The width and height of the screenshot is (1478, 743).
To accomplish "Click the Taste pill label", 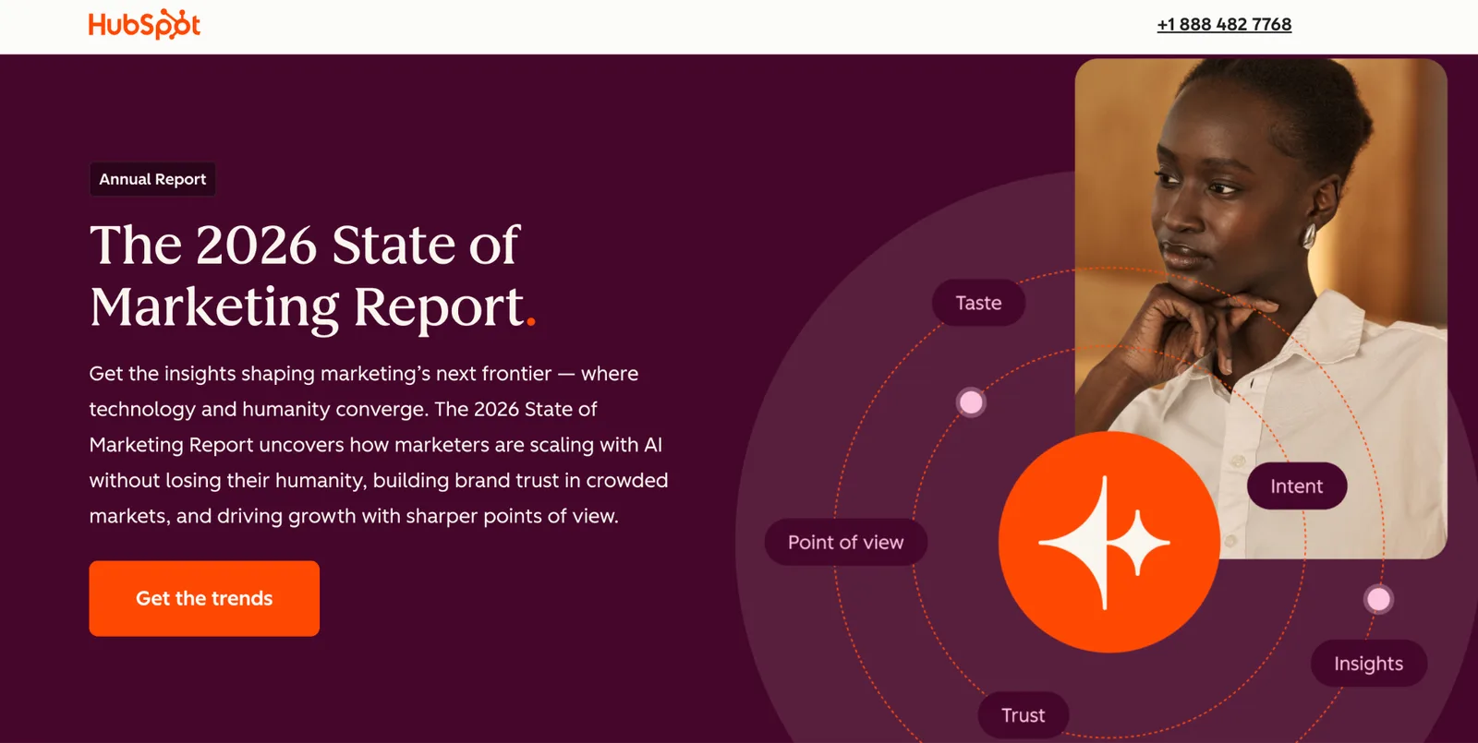I will 978,303.
